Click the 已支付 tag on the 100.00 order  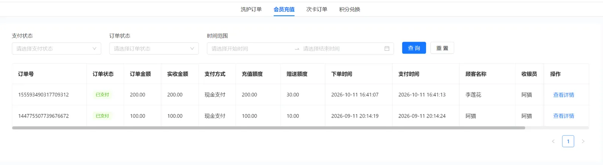coord(103,116)
